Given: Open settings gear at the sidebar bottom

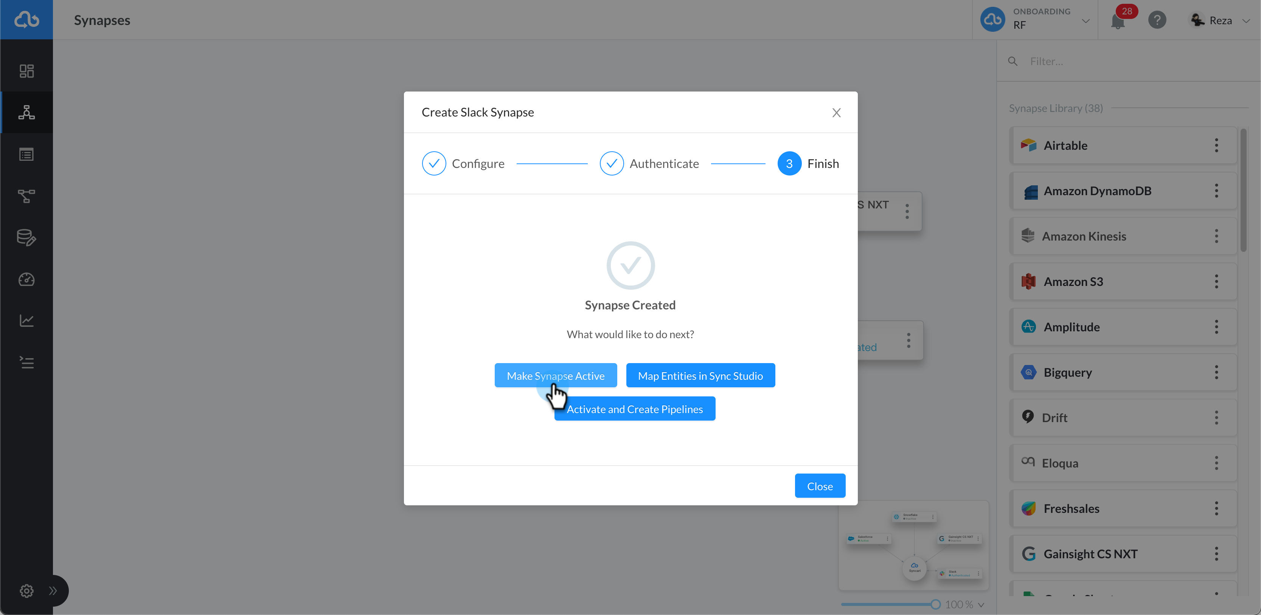Looking at the screenshot, I should pyautogui.click(x=26, y=590).
